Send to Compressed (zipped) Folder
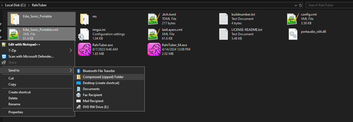353x122 pixels. tap(109, 77)
